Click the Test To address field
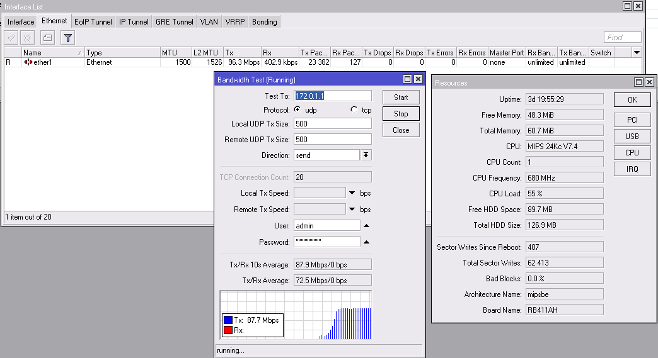658x358 pixels. point(332,96)
